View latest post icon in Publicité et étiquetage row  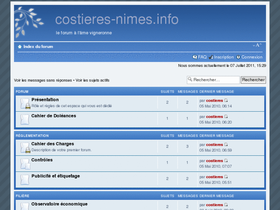[226, 177]
